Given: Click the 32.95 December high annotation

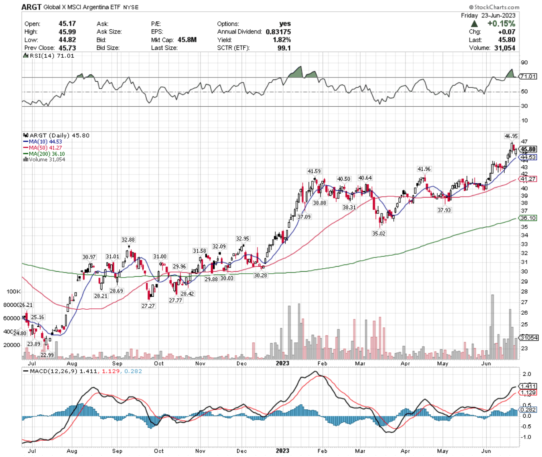Looking at the screenshot, I should pos(243,239).
